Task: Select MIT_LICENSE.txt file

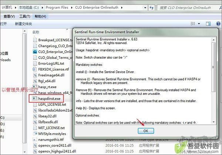Action: pyautogui.click(x=51, y=128)
